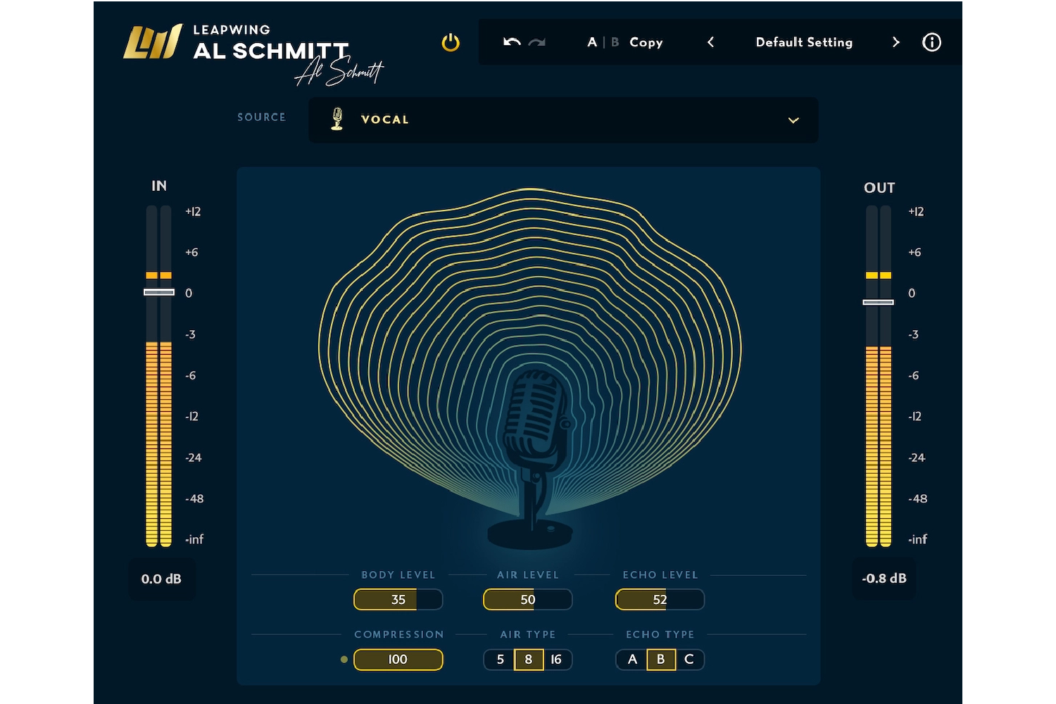Click the Air Level slider showing 50
This screenshot has height=704, width=1056.
(x=528, y=600)
